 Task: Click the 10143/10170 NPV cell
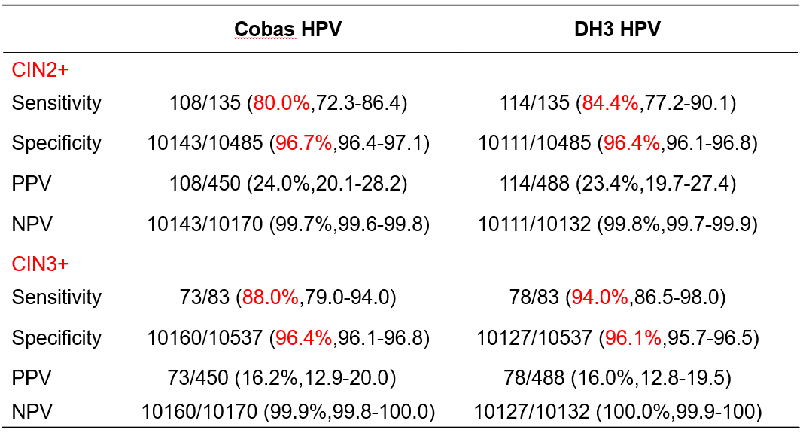[x=288, y=224]
